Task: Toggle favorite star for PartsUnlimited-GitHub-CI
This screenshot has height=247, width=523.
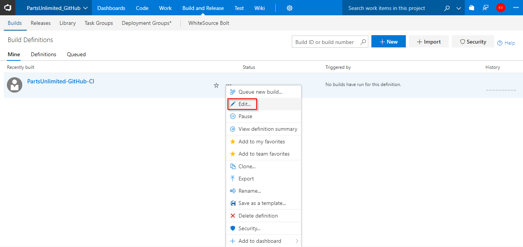Action: [x=216, y=85]
